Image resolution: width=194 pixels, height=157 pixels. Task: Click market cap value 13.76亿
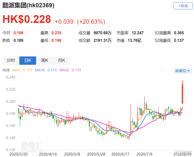coord(135,41)
